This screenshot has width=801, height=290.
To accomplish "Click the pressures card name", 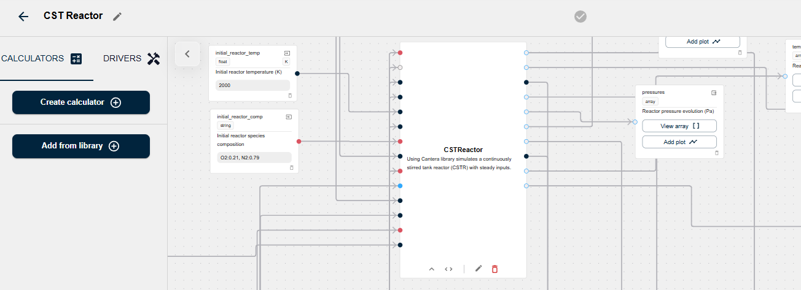I will pos(653,93).
